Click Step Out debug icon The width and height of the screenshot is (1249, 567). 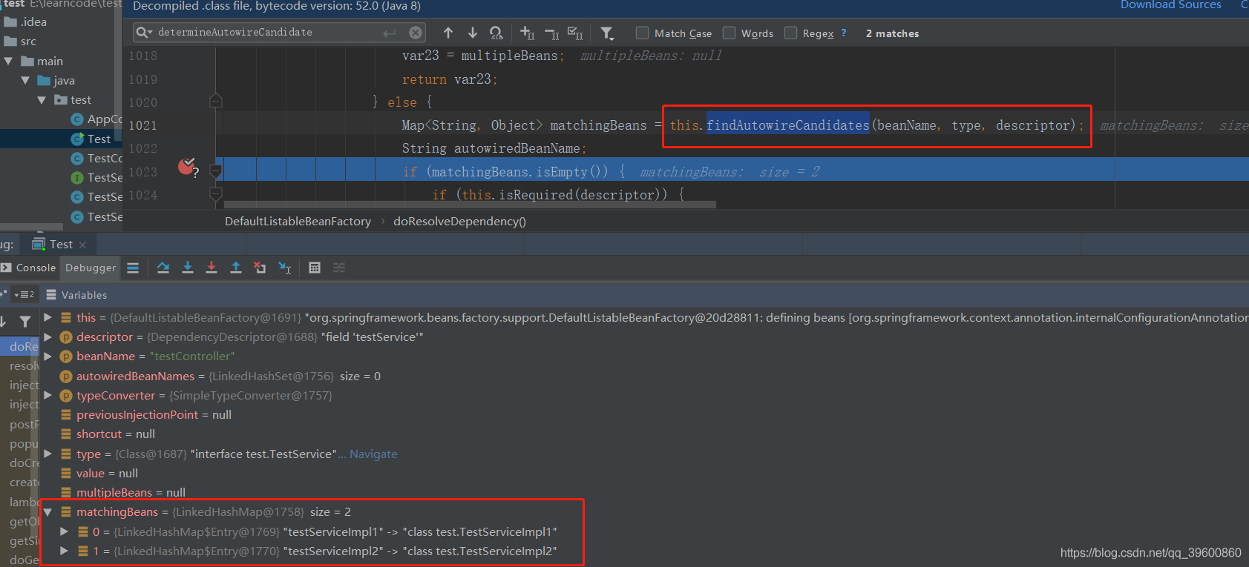tap(236, 268)
